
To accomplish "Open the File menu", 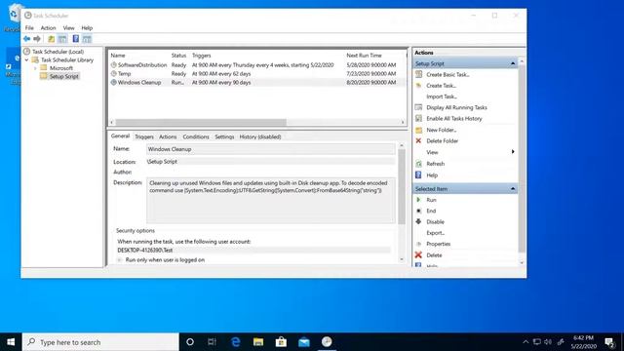I will 29,28.
